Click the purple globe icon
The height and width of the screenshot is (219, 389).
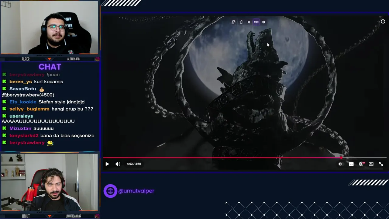pos(110,191)
